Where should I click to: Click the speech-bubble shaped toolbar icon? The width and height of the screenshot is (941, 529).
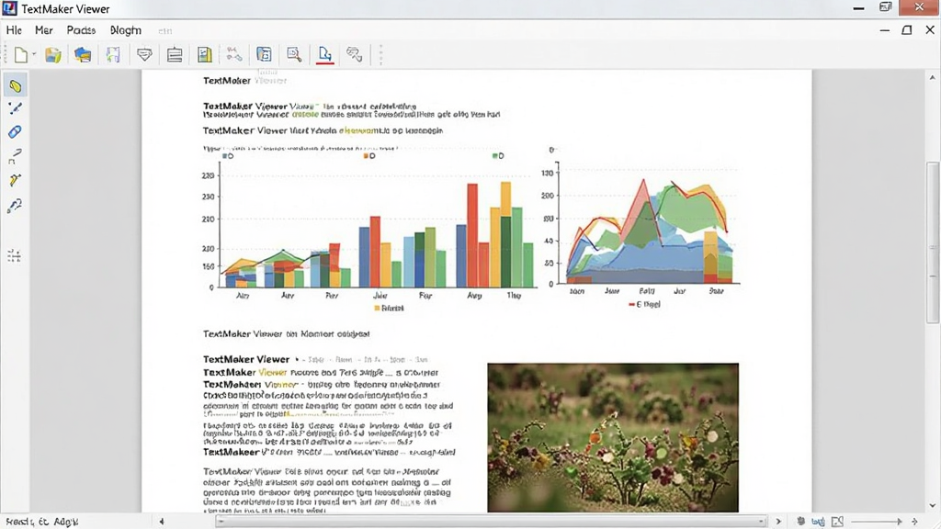144,54
